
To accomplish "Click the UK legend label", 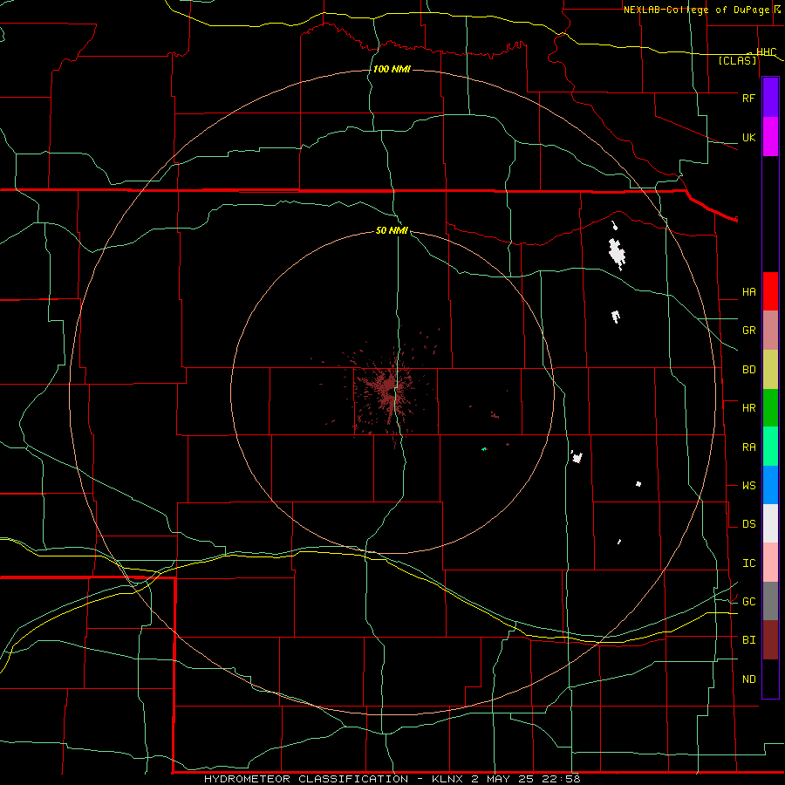I will [x=748, y=137].
